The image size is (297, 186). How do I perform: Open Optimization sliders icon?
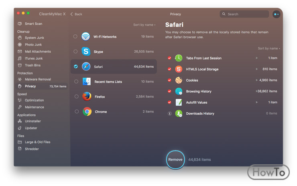coord(20,100)
